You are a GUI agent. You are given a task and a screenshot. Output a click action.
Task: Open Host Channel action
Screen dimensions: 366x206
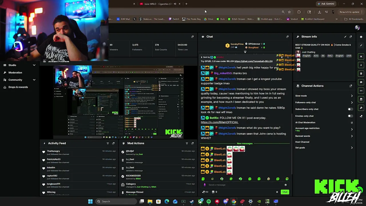click(x=302, y=142)
